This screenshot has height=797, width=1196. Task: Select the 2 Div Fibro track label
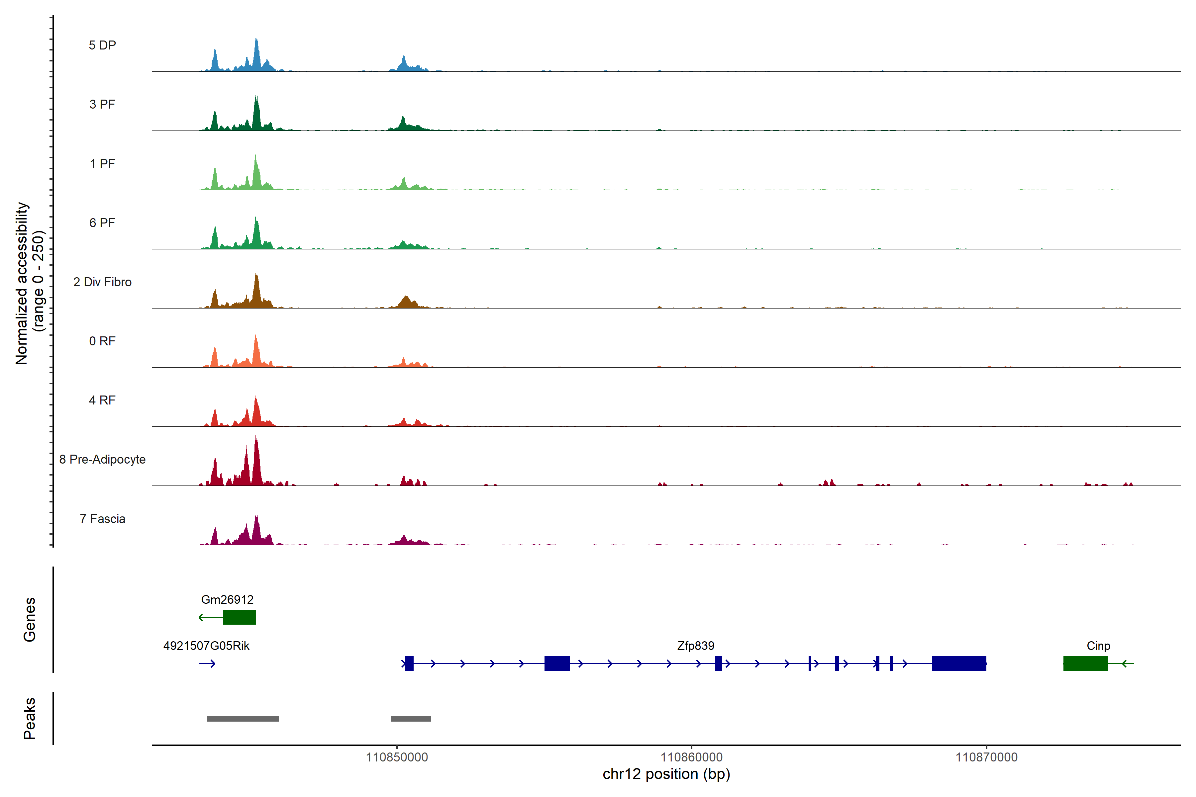point(102,282)
